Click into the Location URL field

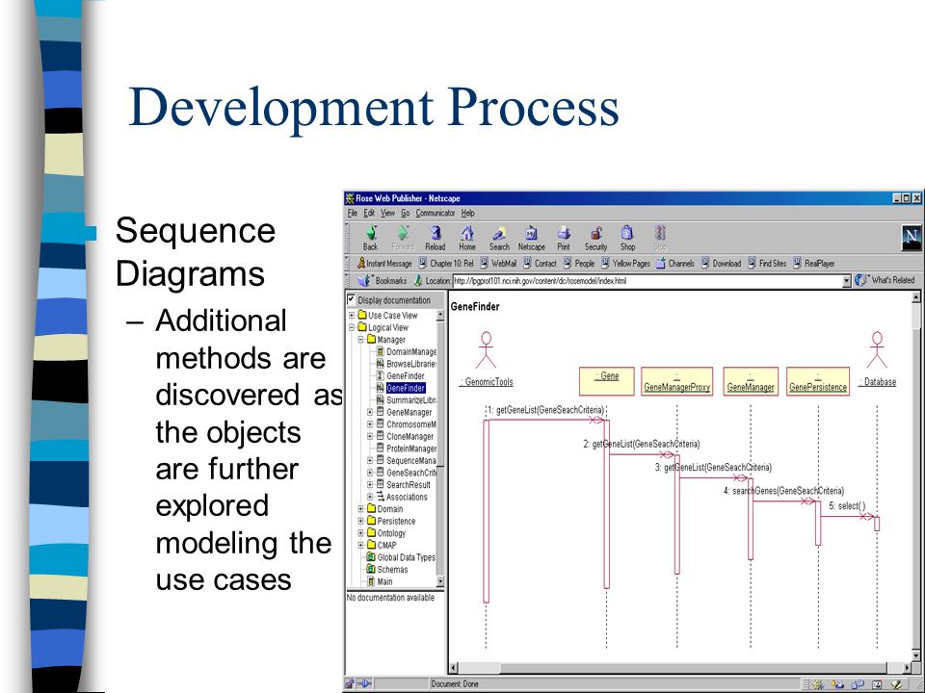[x=647, y=281]
